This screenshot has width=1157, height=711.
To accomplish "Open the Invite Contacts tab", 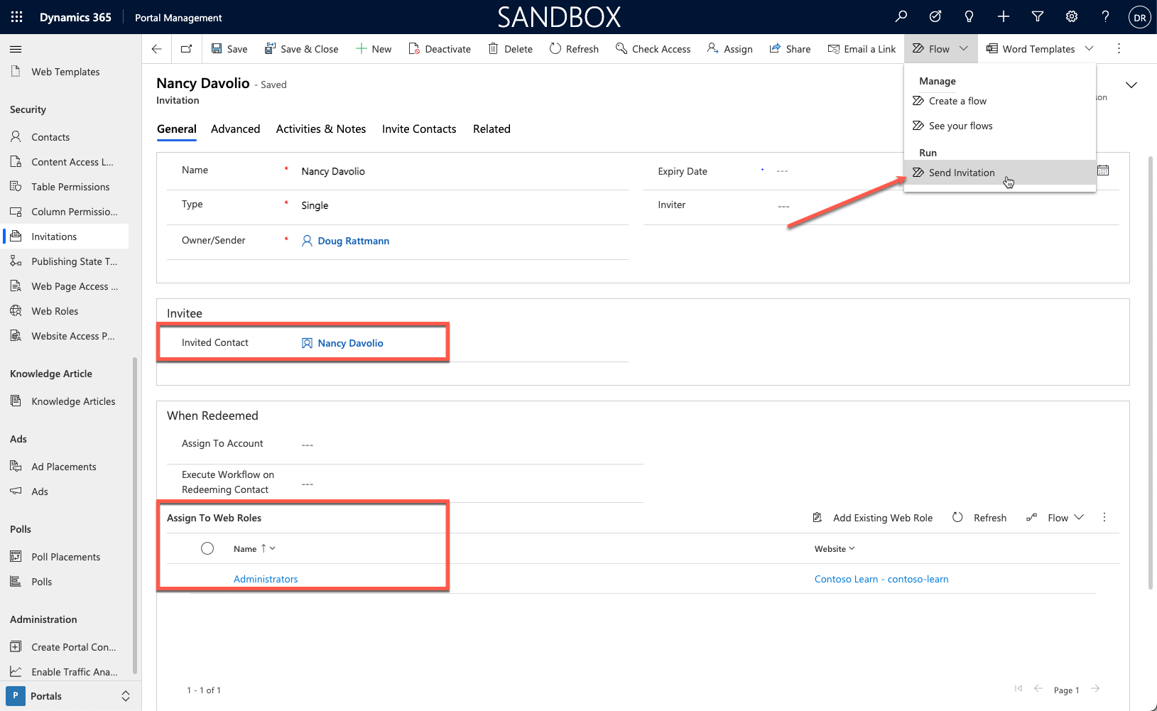I will point(419,129).
